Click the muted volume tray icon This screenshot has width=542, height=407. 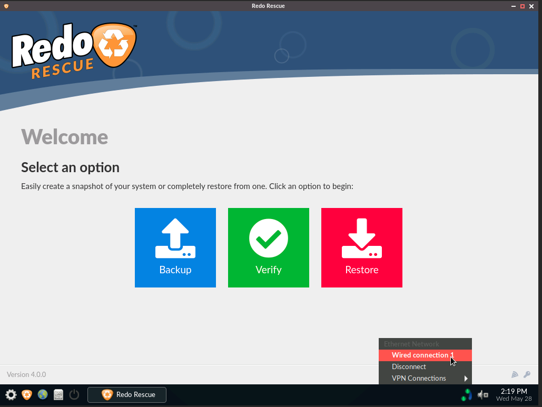pyautogui.click(x=482, y=394)
